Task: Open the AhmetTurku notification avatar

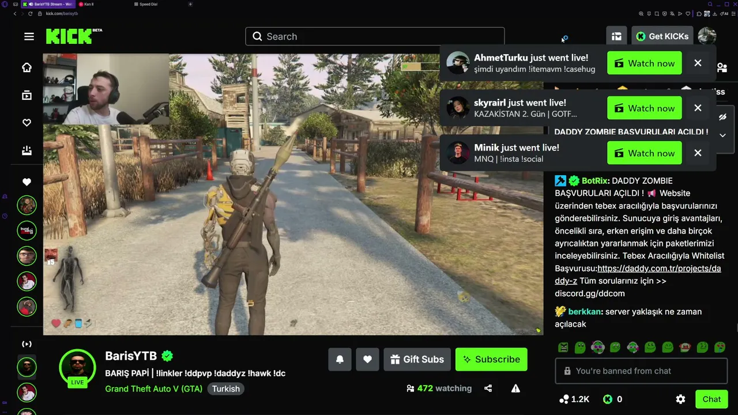Action: (x=458, y=63)
